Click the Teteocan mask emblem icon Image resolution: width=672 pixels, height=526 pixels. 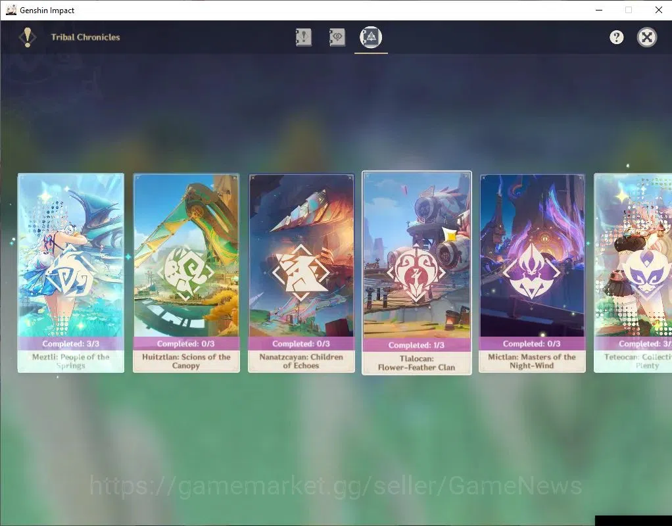tap(647, 274)
